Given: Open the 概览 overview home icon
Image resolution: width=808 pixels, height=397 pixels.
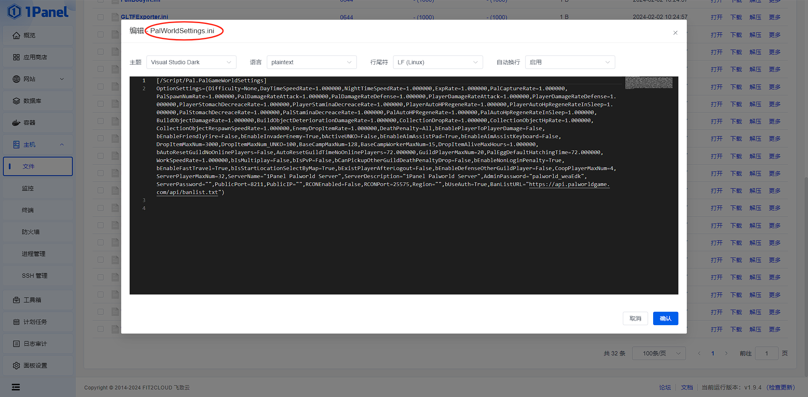Looking at the screenshot, I should pyautogui.click(x=16, y=35).
